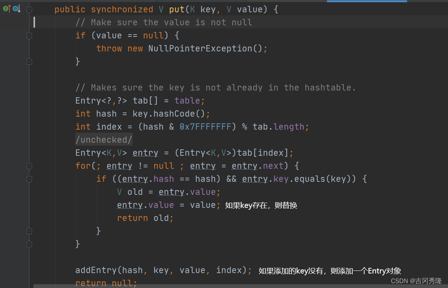Collapse the 'if ((entry.hash == hash)' block
This screenshot has width=448, height=288.
pos(29,179)
